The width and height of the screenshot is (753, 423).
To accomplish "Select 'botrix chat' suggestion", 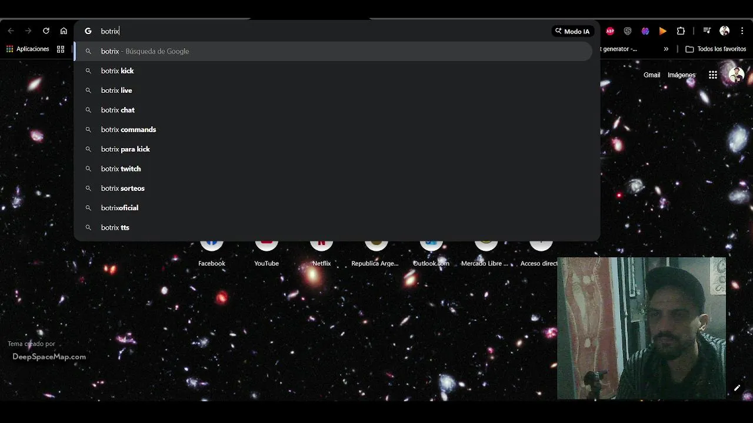I will click(x=333, y=110).
